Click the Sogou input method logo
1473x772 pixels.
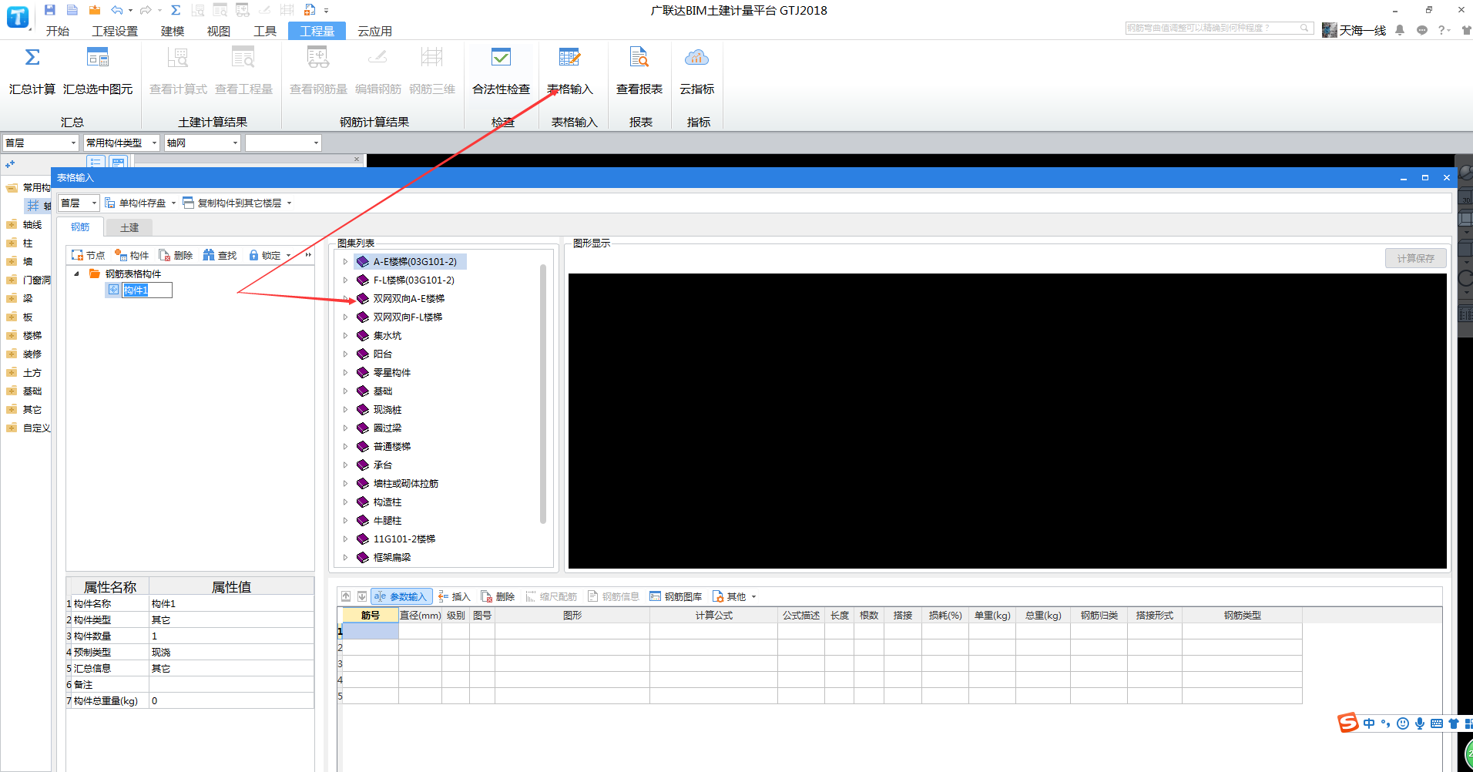click(1347, 723)
